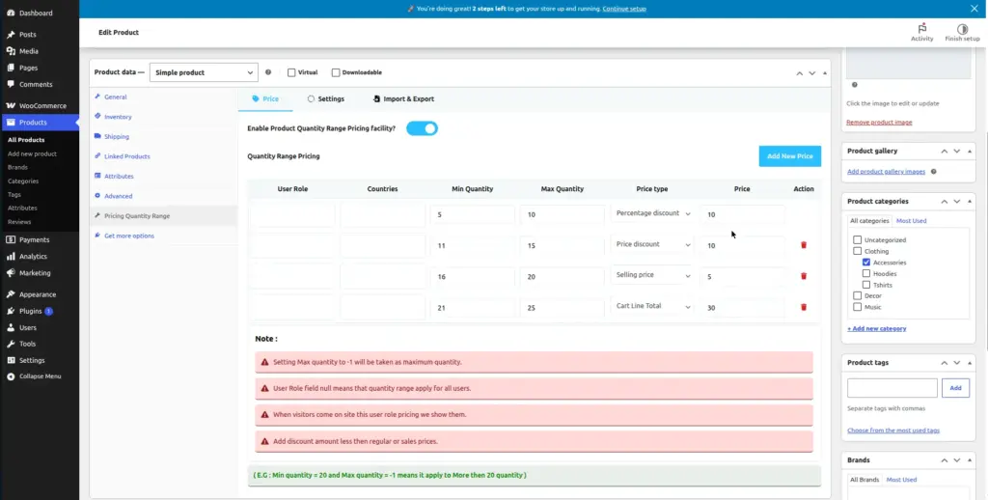The width and height of the screenshot is (988, 500).
Task: Click the Add tag button
Action: click(955, 388)
